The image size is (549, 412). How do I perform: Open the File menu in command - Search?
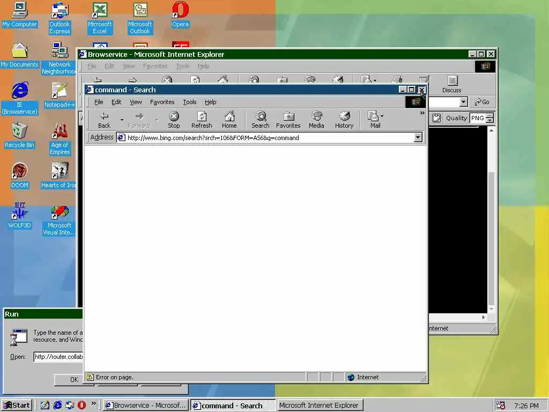pyautogui.click(x=99, y=102)
